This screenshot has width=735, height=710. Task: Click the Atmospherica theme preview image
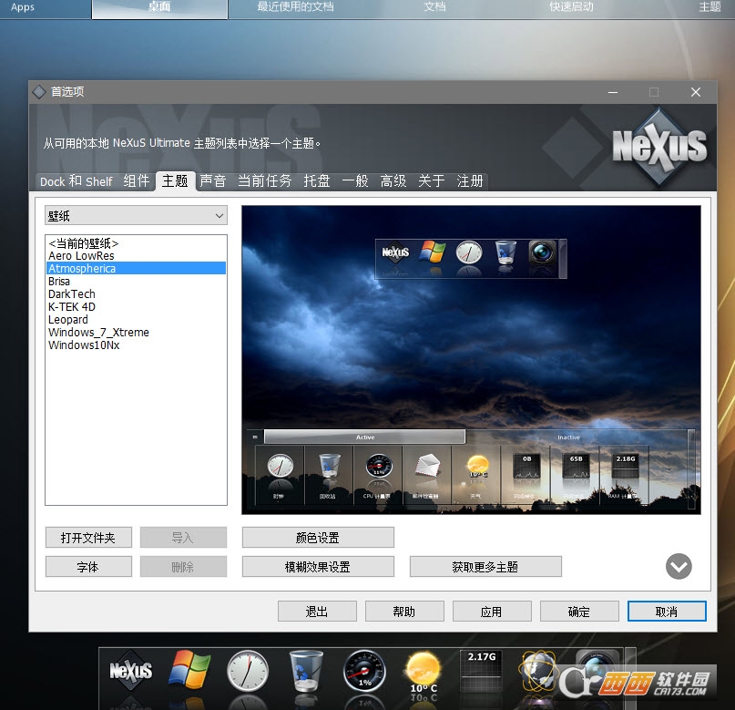click(x=471, y=360)
